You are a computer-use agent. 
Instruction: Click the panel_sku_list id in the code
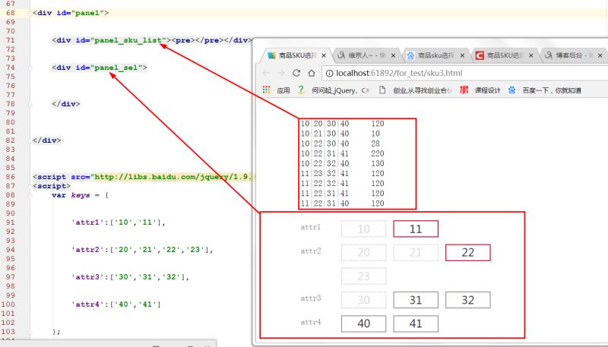pos(128,40)
